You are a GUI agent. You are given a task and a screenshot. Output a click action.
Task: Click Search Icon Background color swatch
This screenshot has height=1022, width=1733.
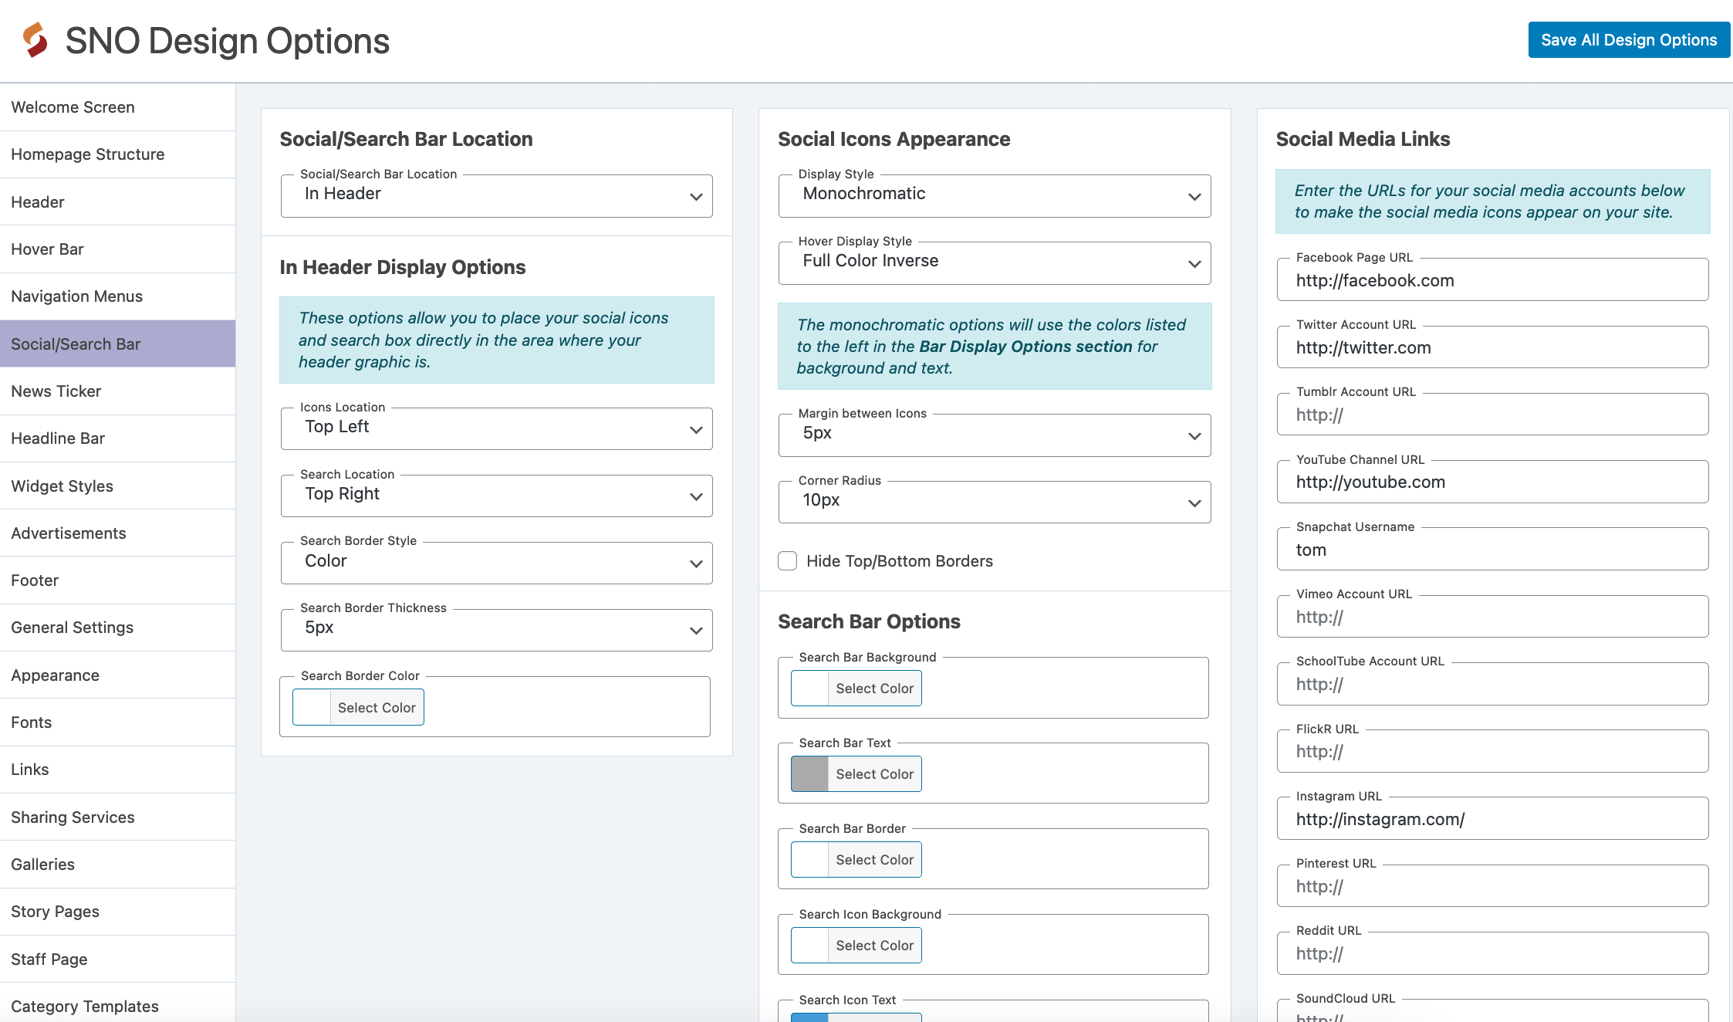click(x=809, y=945)
